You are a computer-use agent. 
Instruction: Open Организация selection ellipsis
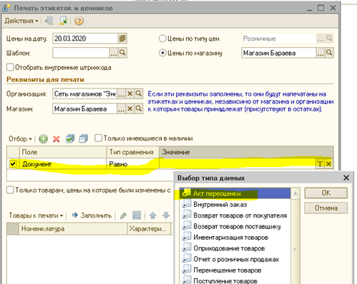coord(121,94)
